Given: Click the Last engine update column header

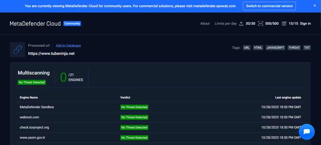Looking at the screenshot, I should [x=288, y=97].
